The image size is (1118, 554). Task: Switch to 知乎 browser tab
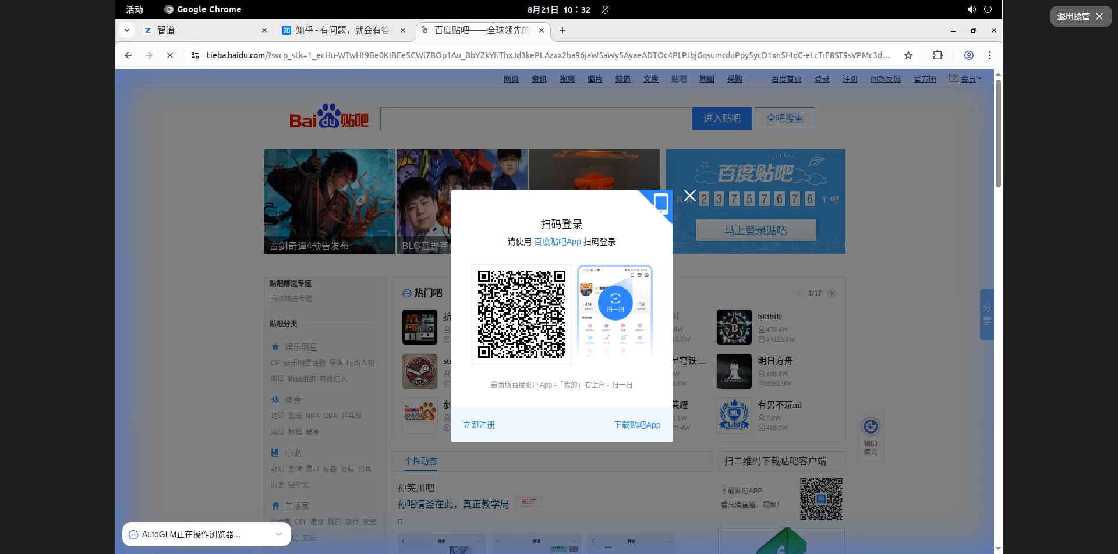click(x=344, y=30)
